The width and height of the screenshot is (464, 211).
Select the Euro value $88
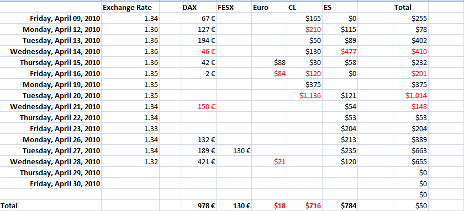[269, 63]
